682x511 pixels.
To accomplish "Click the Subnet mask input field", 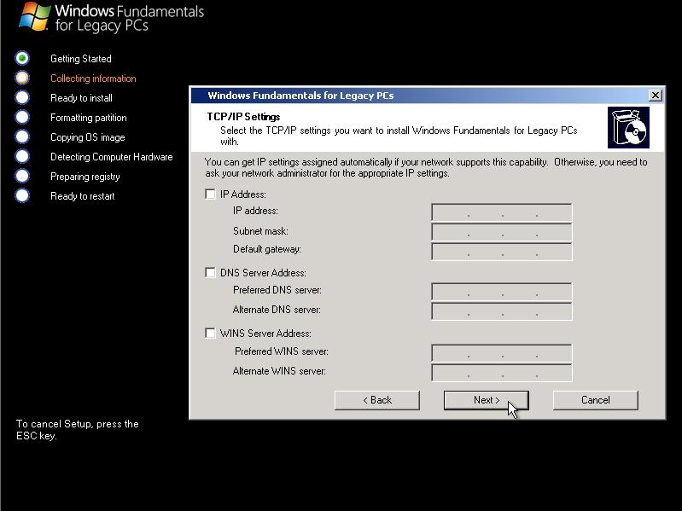I will 502,232.
